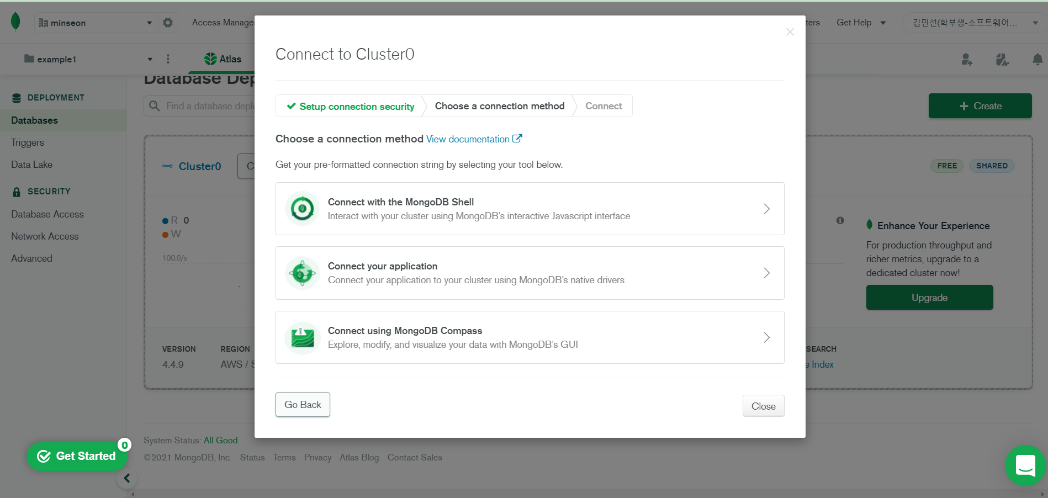Expand MongoDB Shell option chevron
Screen dimensions: 1048x498
click(x=767, y=209)
